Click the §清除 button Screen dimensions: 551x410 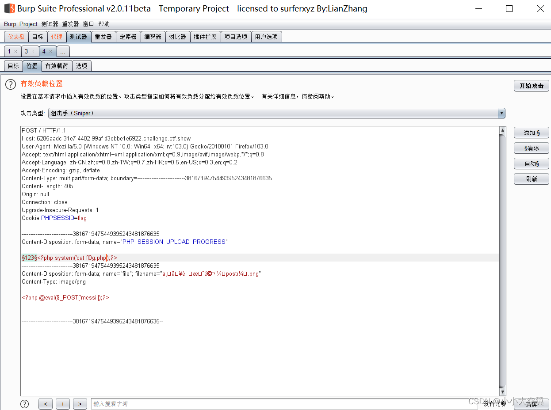(532, 148)
